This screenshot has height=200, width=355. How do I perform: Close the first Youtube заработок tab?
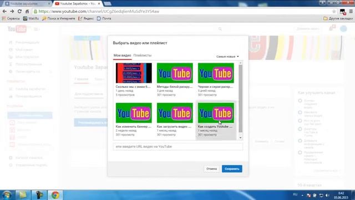pos(49,4)
